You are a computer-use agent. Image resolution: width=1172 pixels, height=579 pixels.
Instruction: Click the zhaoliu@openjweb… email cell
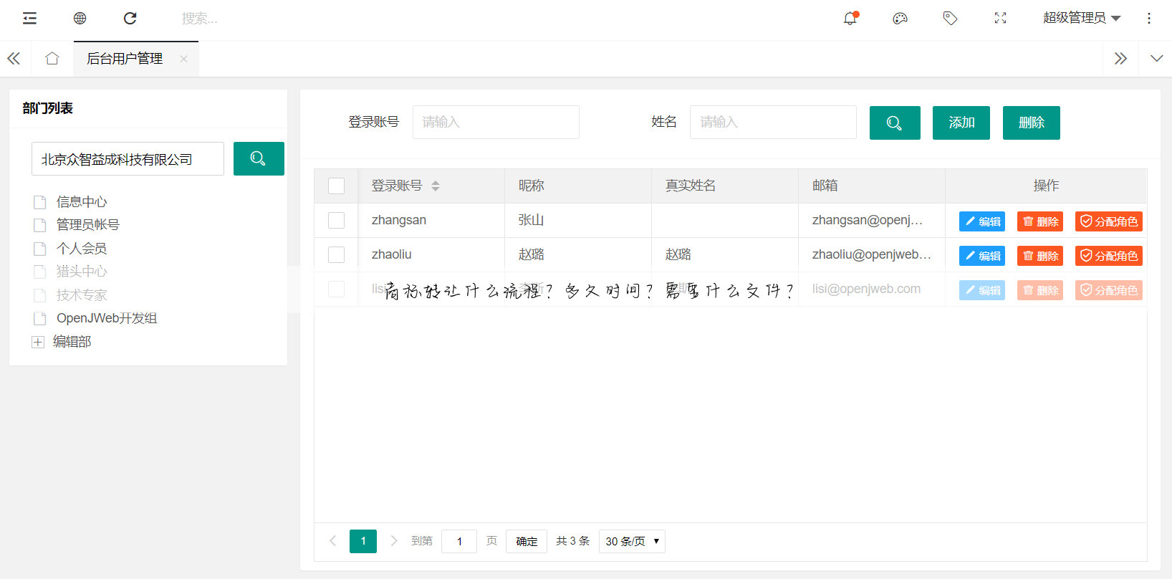click(872, 254)
